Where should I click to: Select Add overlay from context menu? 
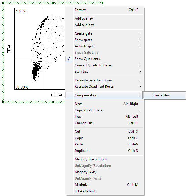[x=84, y=18]
